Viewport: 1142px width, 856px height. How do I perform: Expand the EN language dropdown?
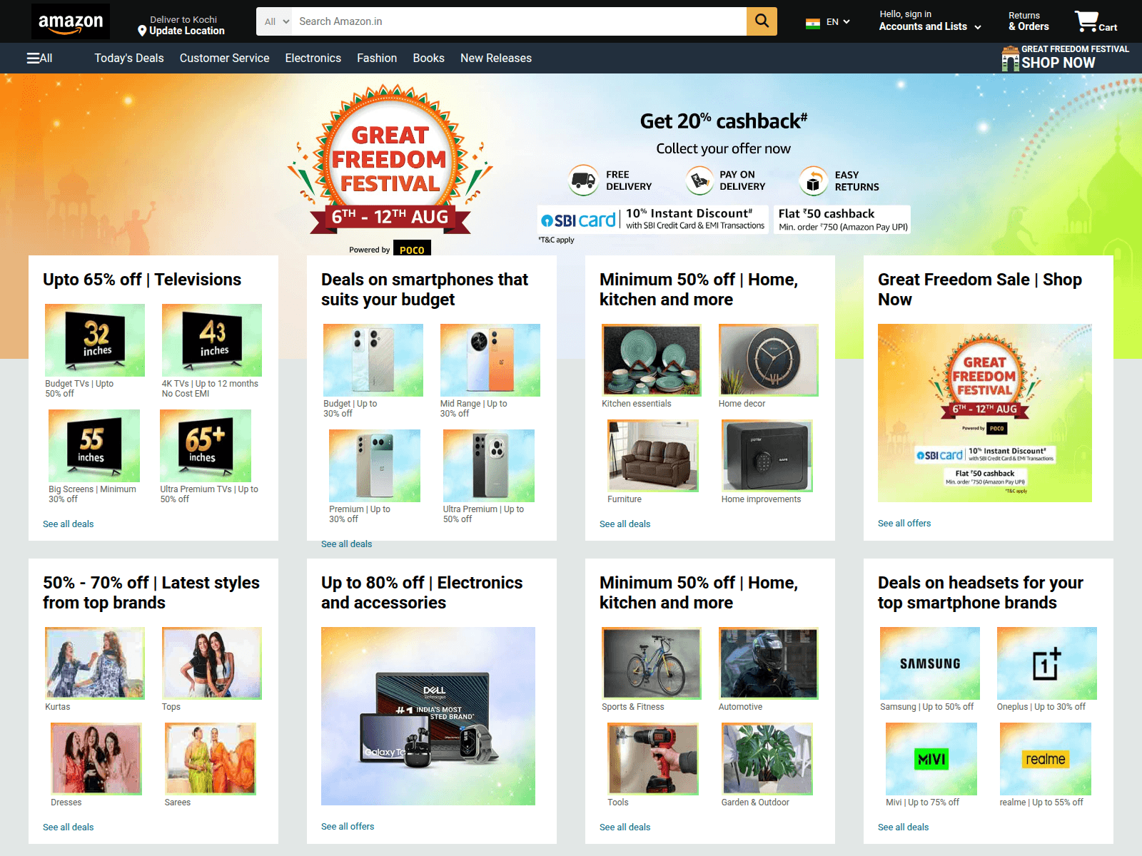838,22
